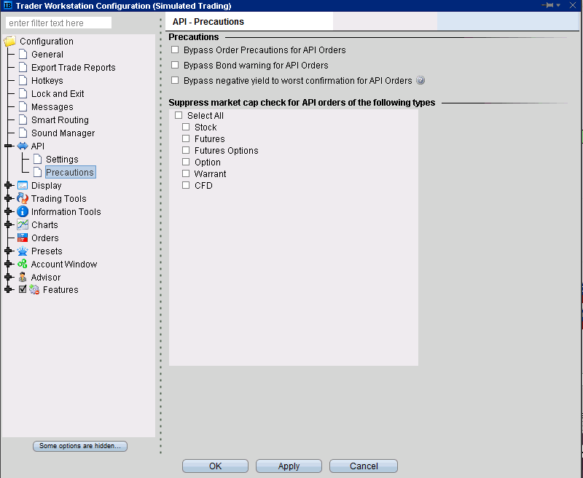The image size is (583, 478).
Task: Check the Warrant checkbox
Action: point(186,173)
